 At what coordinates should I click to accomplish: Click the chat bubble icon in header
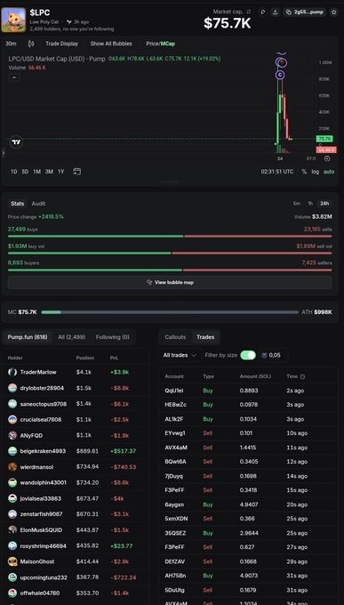point(263,12)
